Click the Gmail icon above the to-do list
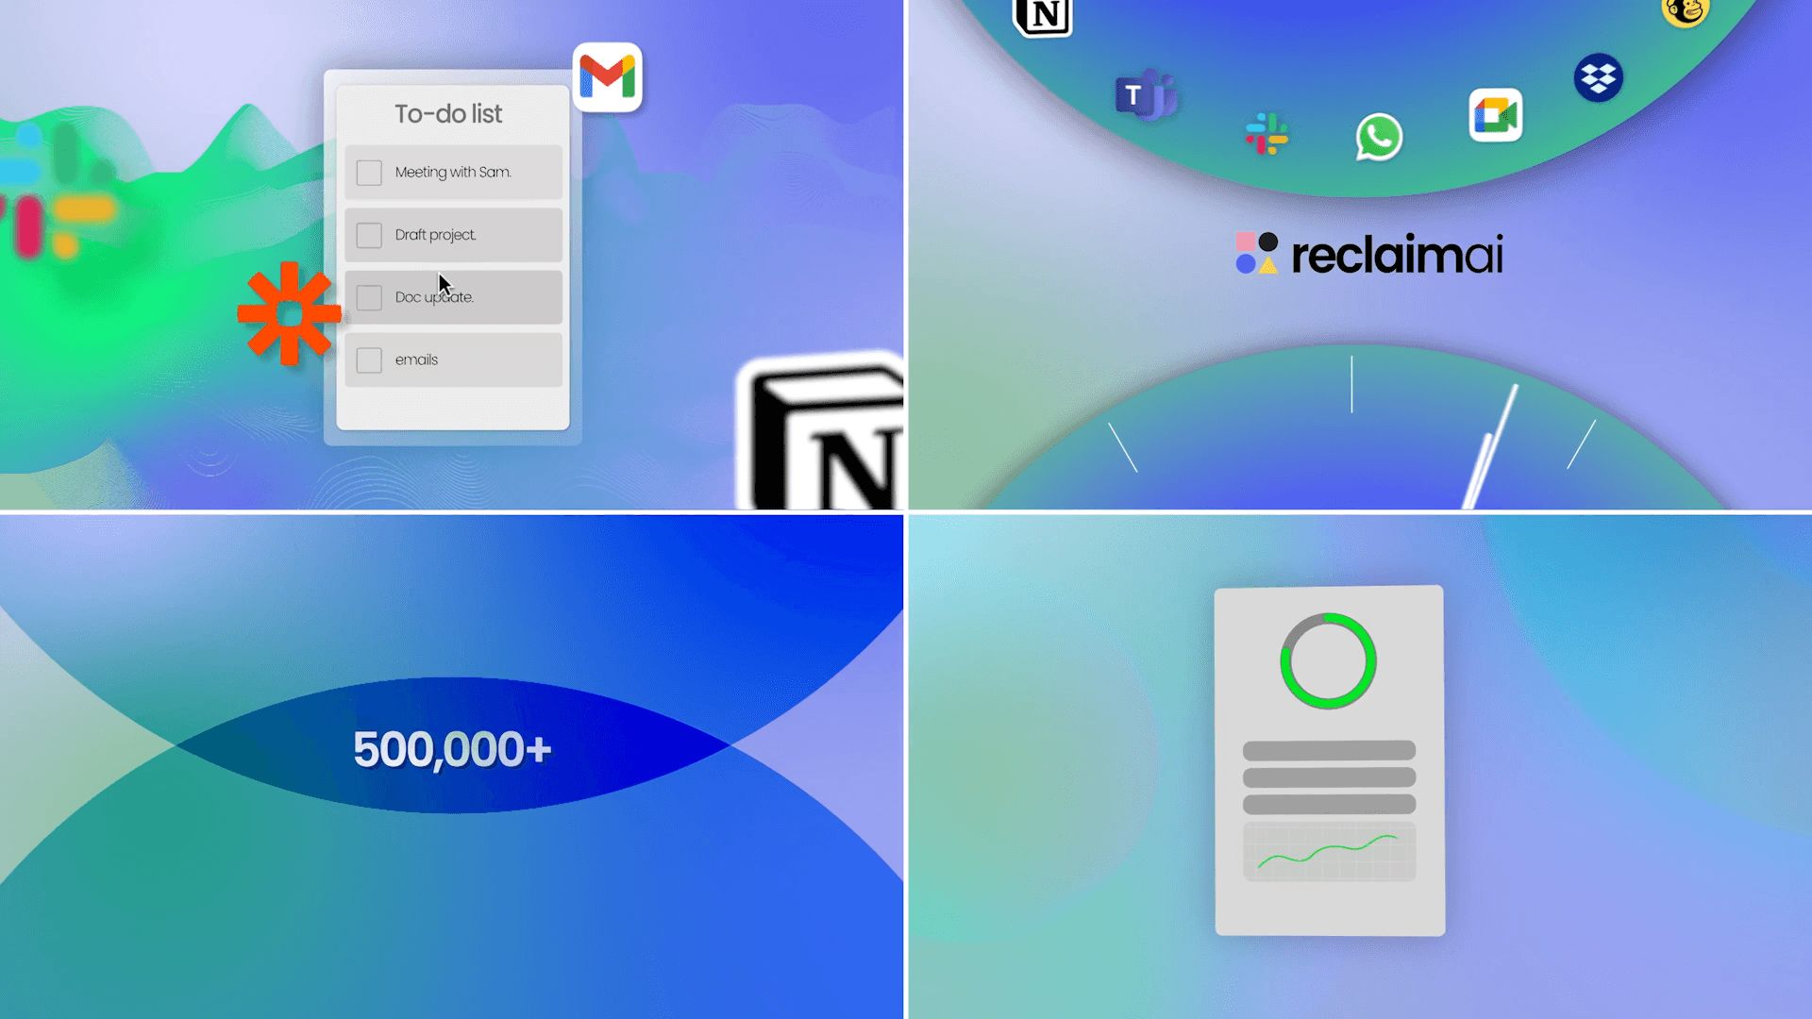 pos(607,77)
